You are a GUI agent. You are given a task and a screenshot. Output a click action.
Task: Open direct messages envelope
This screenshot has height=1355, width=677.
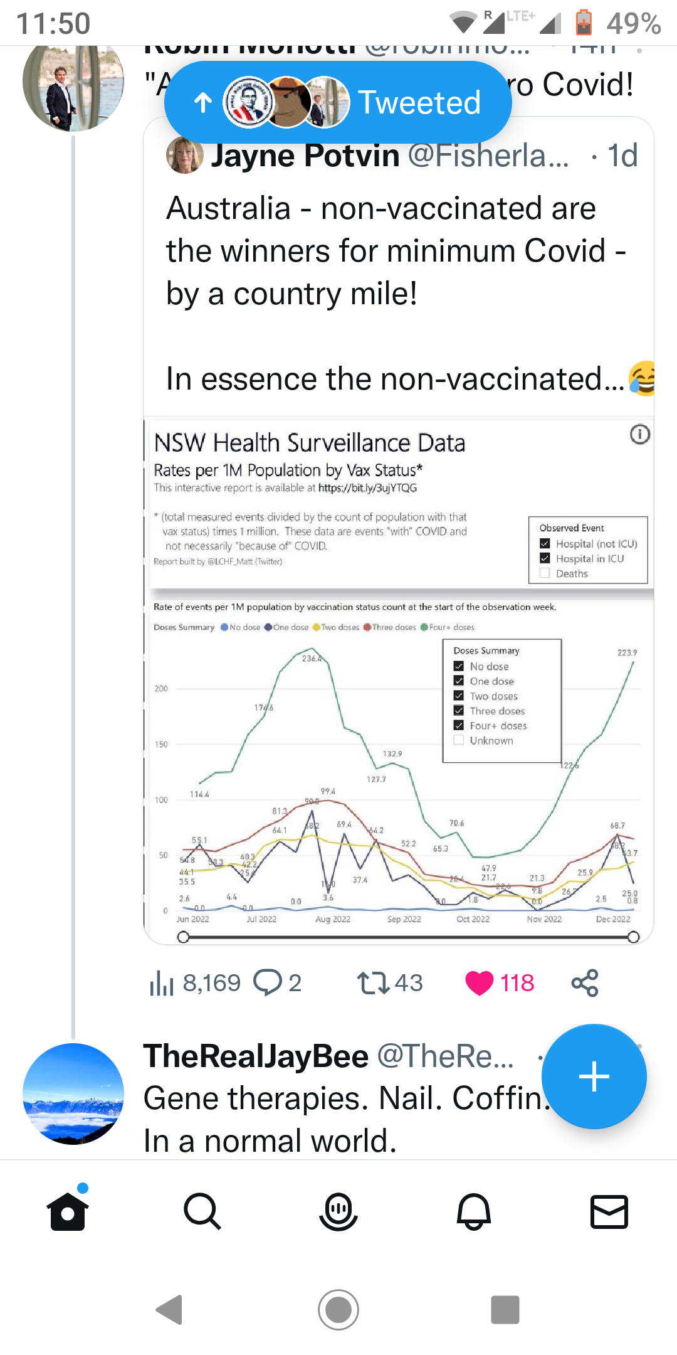click(x=609, y=1211)
